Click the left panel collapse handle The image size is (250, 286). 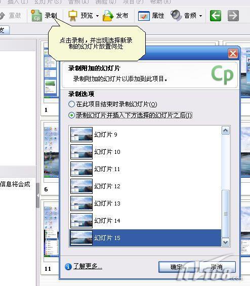click(38, 195)
